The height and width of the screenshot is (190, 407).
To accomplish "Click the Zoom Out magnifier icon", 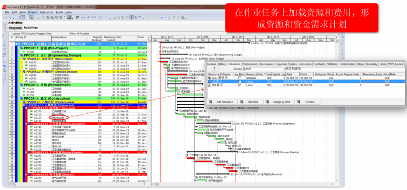I will 152,17.
